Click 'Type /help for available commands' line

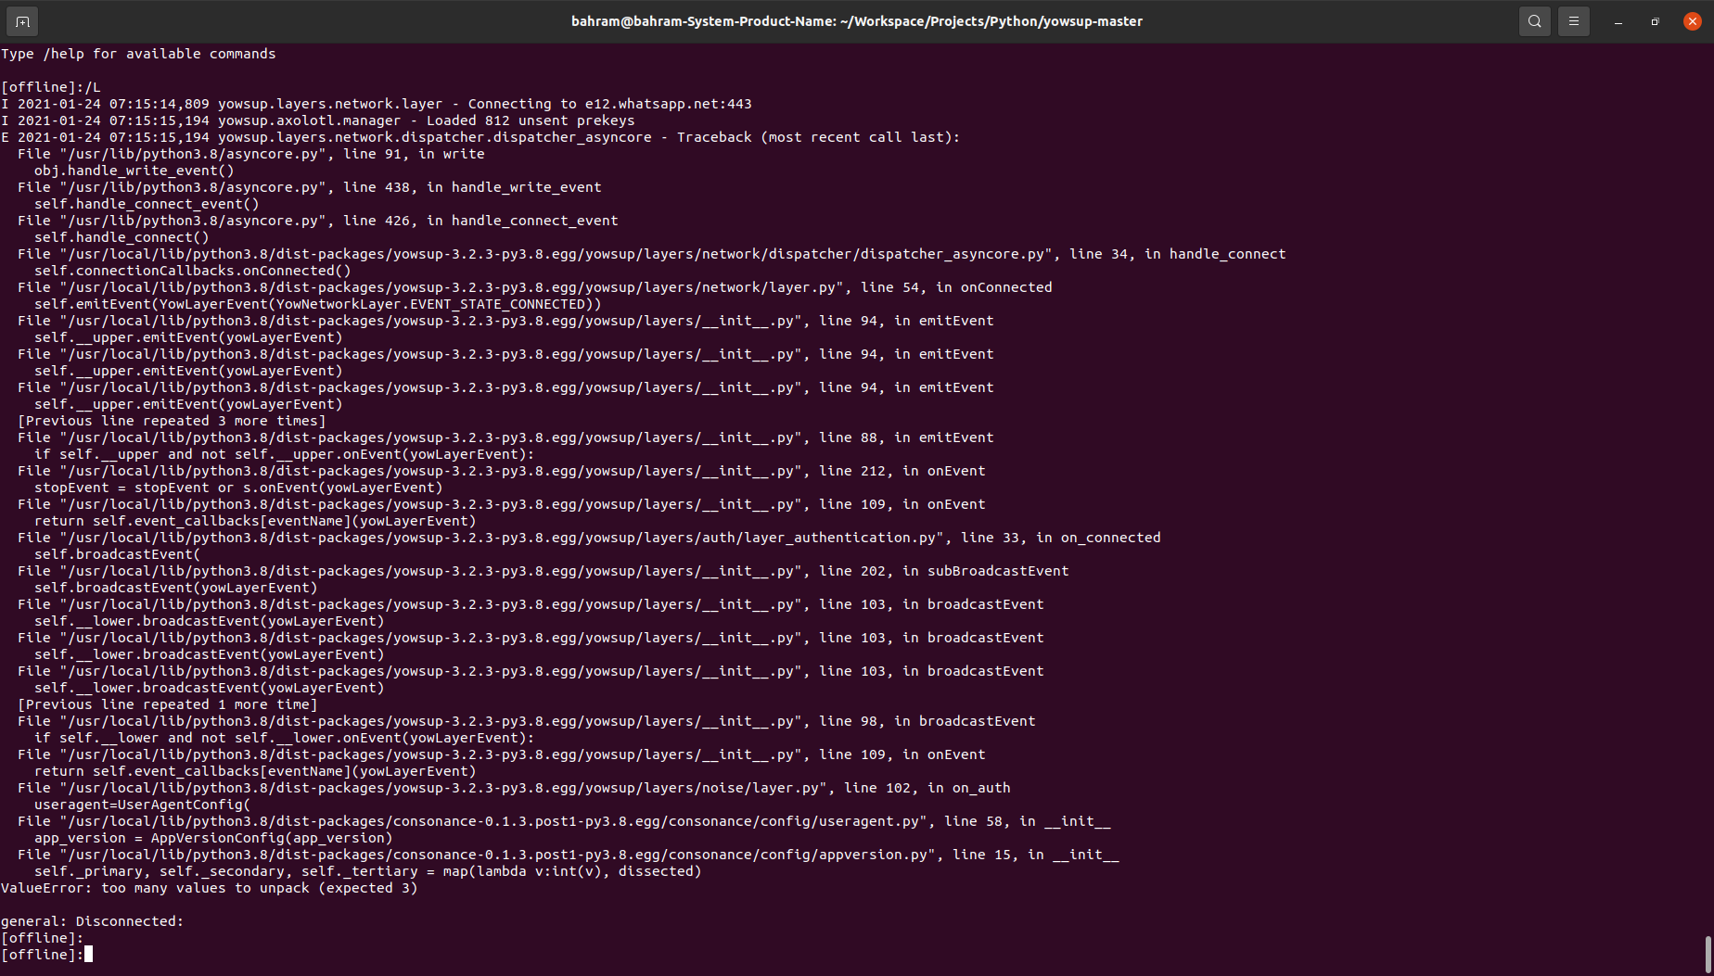138,54
